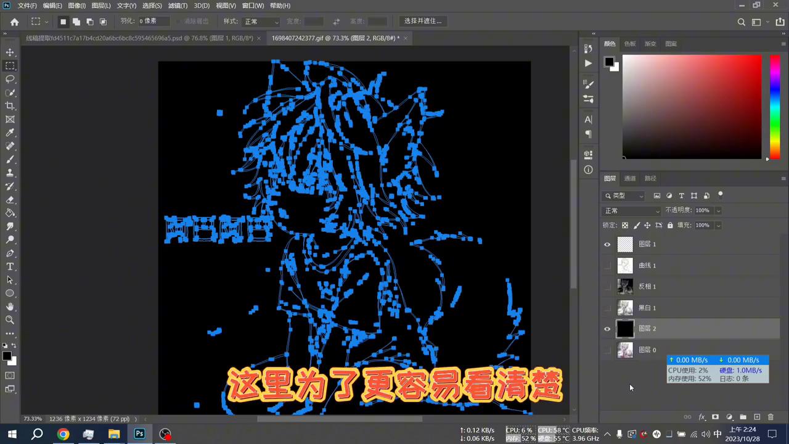Click the hue spectrum slider
The height and width of the screenshot is (444, 789).
[775, 107]
